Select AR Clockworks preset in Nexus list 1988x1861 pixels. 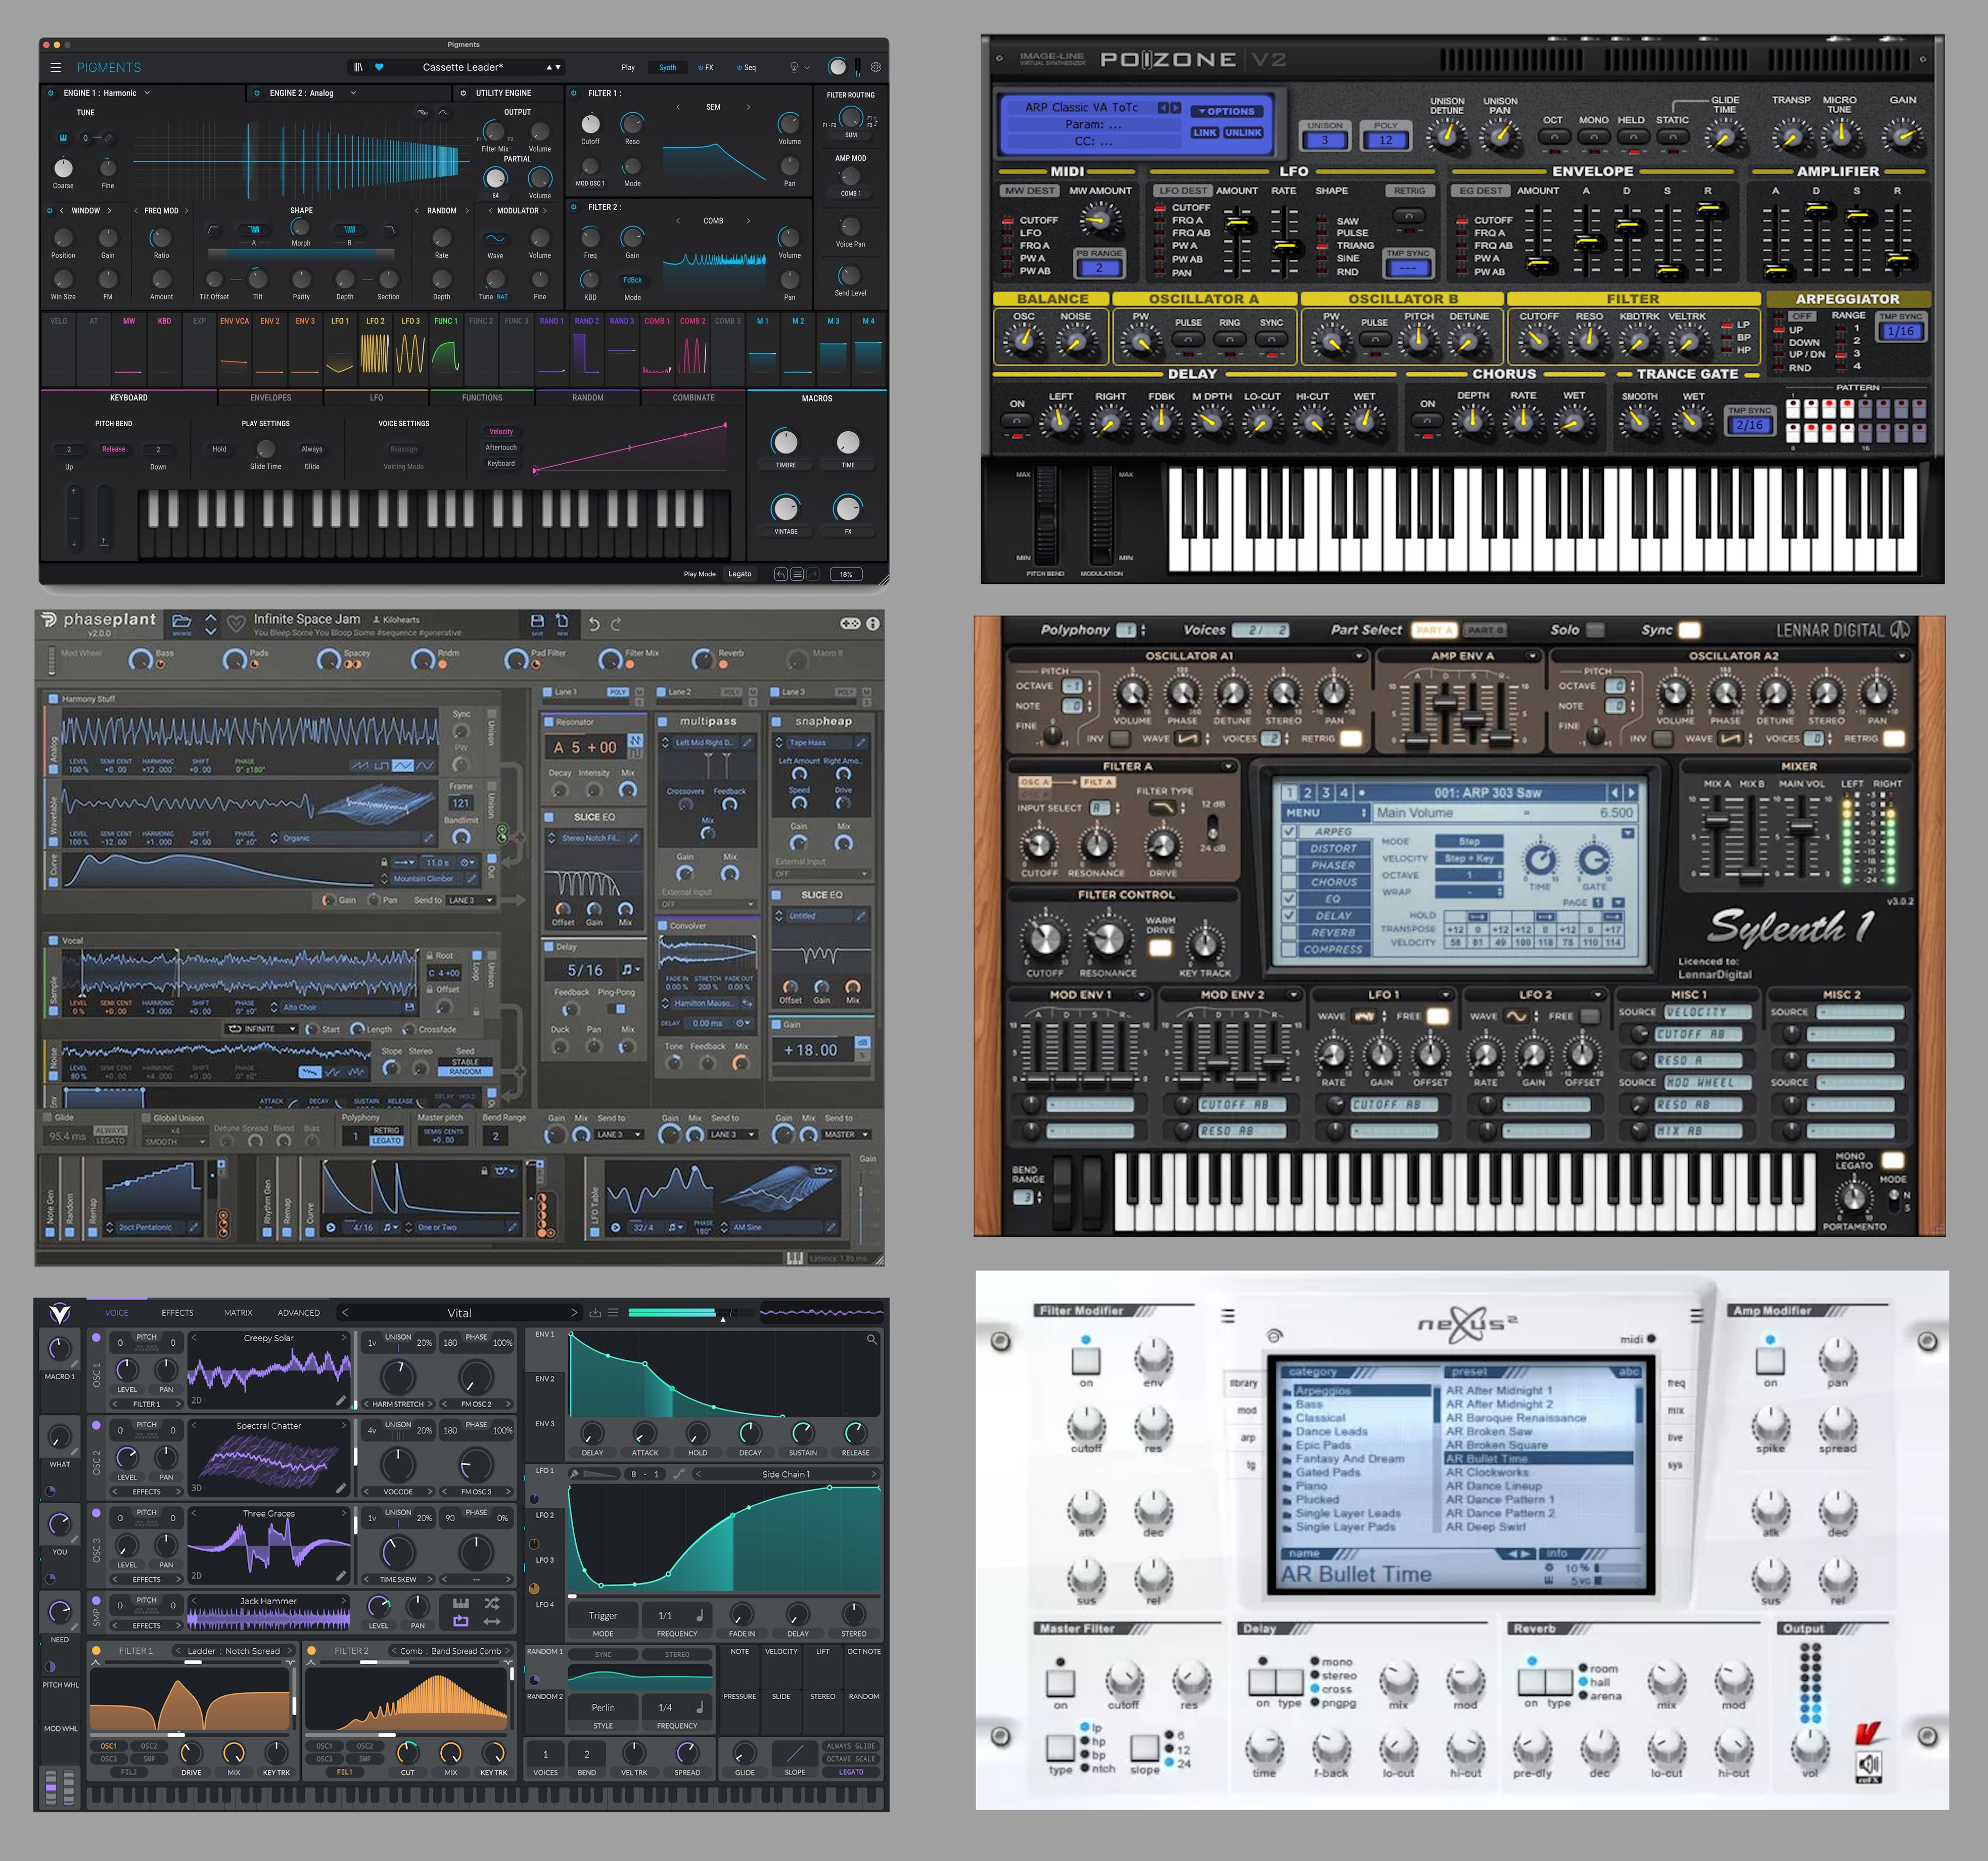click(x=1487, y=1472)
